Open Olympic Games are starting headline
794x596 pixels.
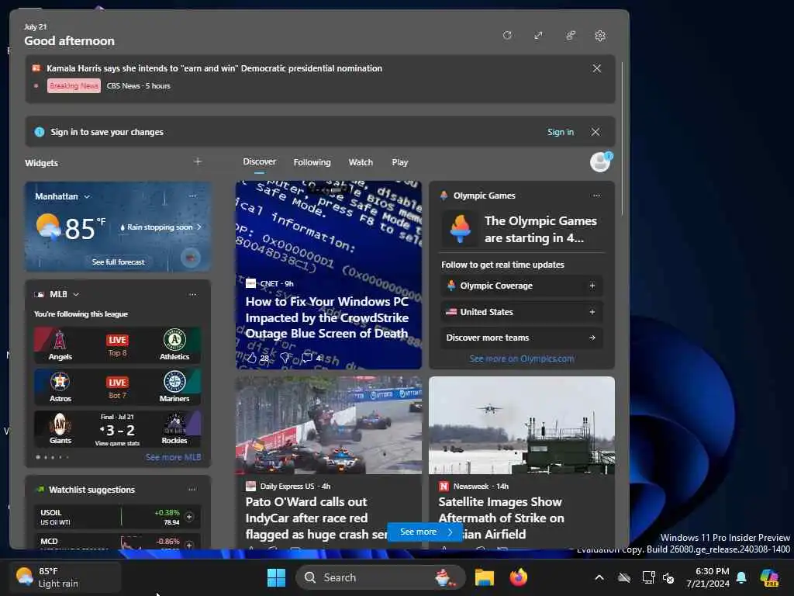pos(540,229)
